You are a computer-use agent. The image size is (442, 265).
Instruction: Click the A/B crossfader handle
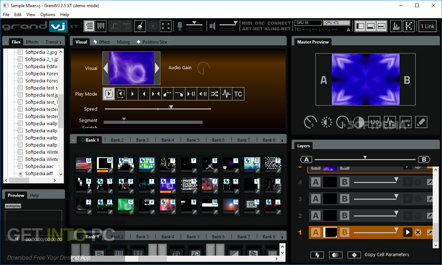[x=365, y=157]
